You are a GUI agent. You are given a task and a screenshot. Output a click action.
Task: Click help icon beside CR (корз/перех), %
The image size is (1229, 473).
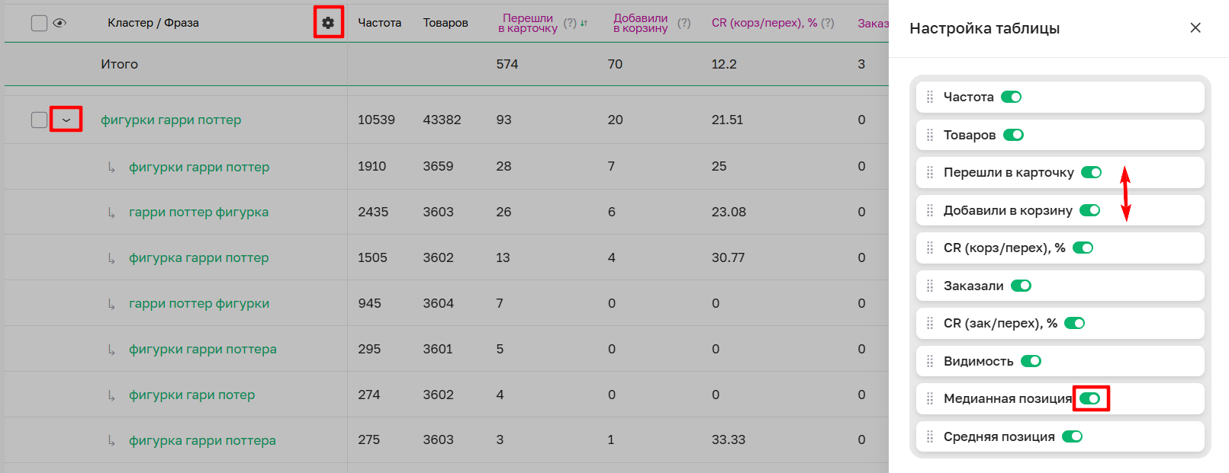point(827,24)
